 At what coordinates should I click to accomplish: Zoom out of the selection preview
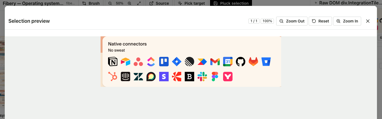292,21
